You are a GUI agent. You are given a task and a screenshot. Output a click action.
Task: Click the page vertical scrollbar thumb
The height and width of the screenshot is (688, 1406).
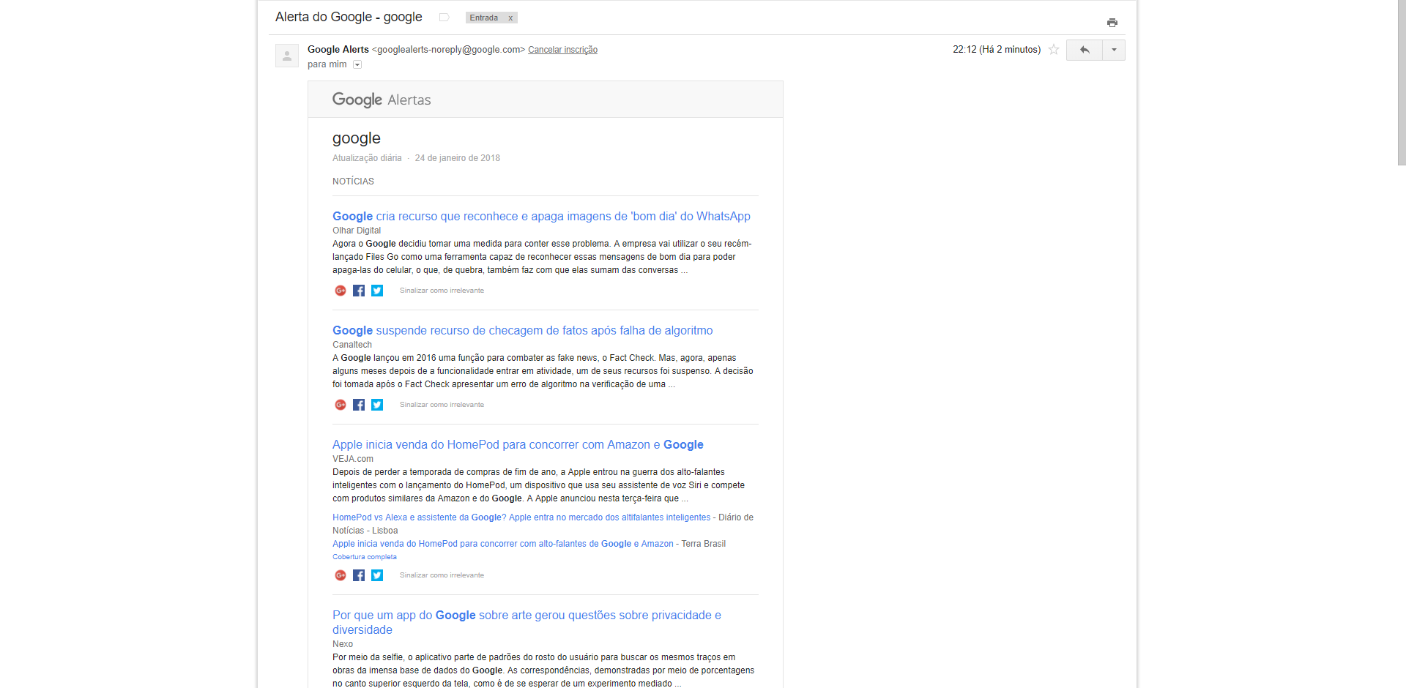(x=1402, y=83)
